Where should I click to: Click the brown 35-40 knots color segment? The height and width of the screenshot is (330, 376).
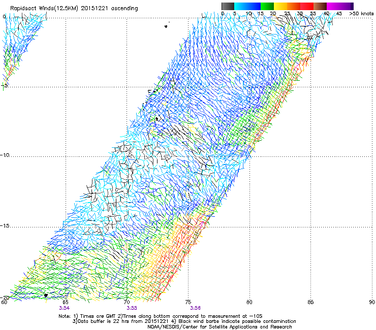320,6
